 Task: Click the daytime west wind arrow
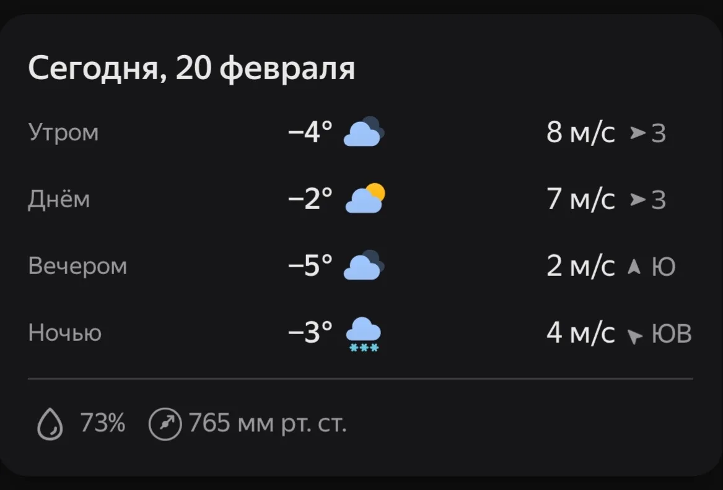[638, 199]
